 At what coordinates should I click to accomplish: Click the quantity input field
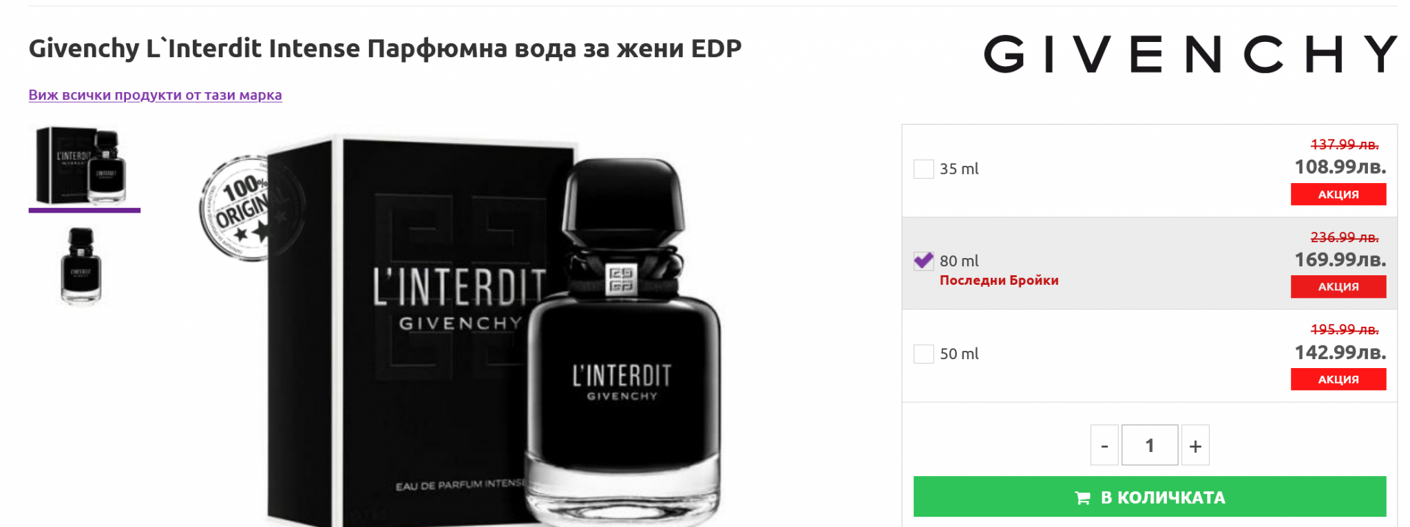click(x=1149, y=446)
